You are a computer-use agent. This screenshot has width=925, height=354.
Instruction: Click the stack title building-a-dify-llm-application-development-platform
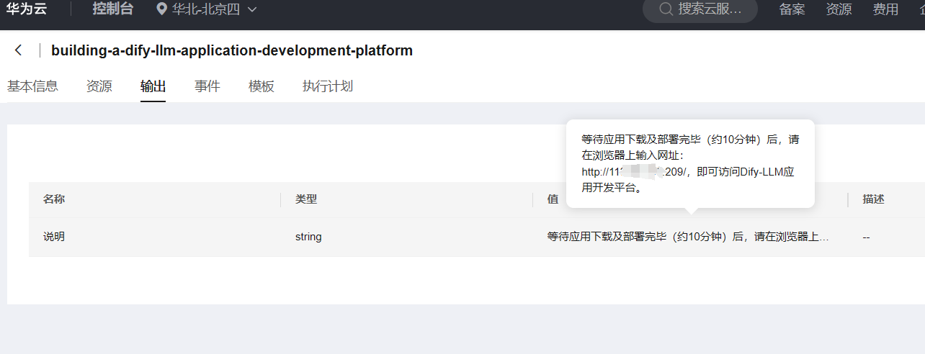tap(232, 50)
